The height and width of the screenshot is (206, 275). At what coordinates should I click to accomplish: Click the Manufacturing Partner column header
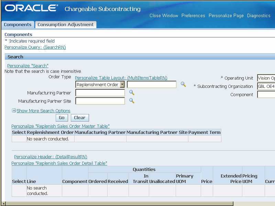coord(100,133)
